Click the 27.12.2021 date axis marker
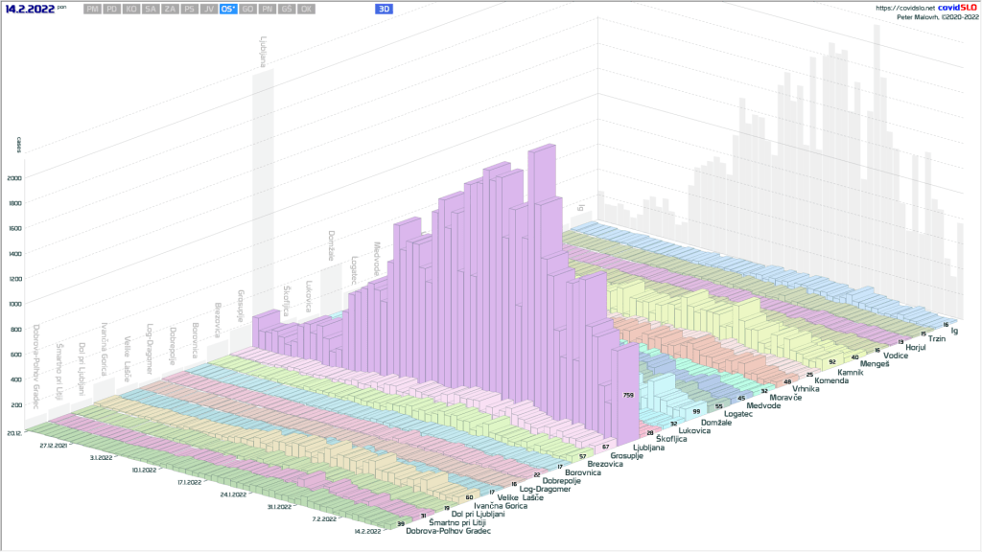The height and width of the screenshot is (552, 982). [x=53, y=446]
